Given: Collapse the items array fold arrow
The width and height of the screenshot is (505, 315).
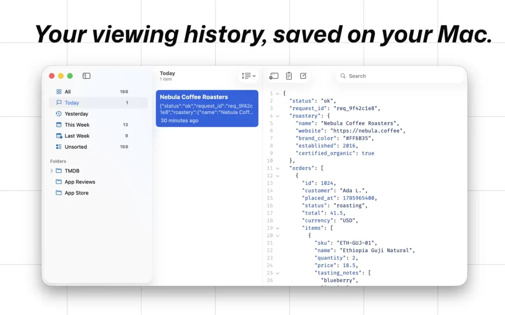Looking at the screenshot, I should [277, 228].
